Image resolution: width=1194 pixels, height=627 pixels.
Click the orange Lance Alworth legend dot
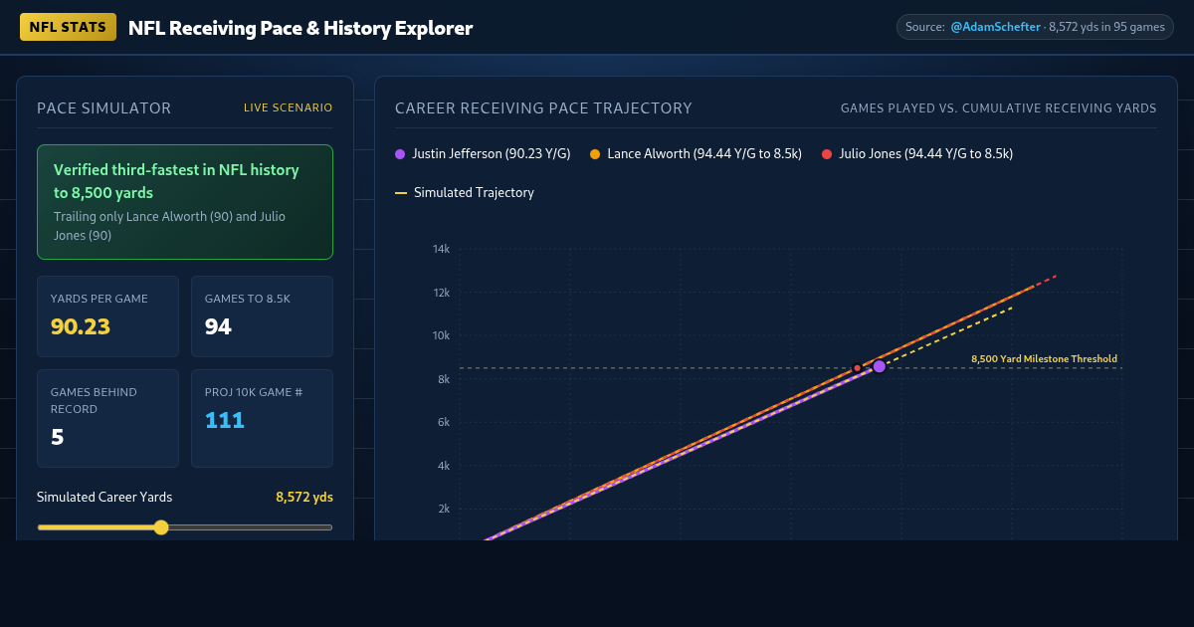coord(595,154)
